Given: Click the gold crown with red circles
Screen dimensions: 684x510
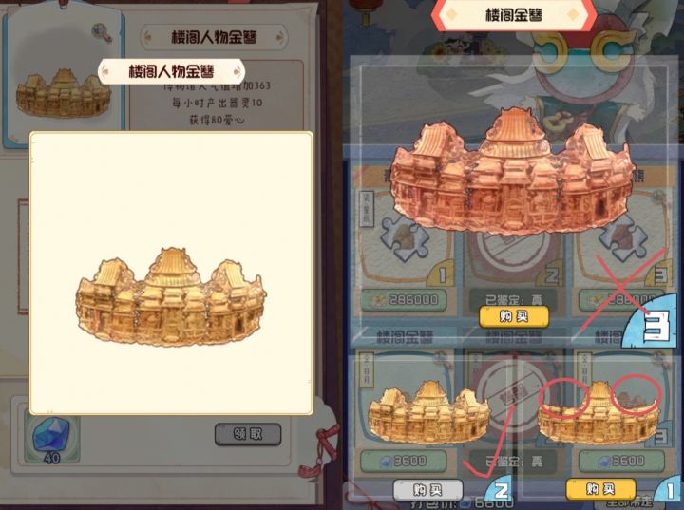Looking at the screenshot, I should pyautogui.click(x=598, y=412).
